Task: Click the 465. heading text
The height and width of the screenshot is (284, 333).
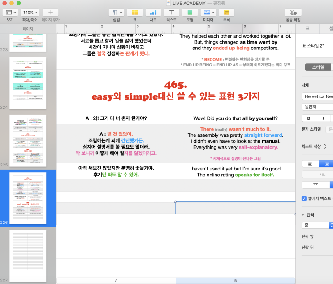Action: [x=176, y=85]
